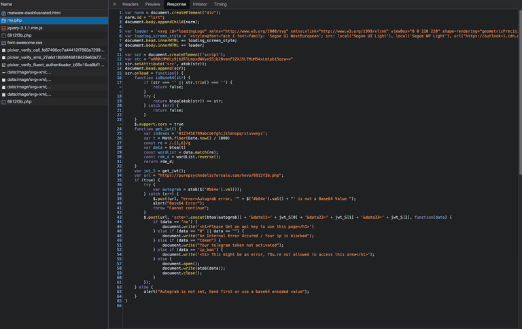522x329 pixels.
Task: Click the response vertical scrollbar thumb
Action: (x=520, y=92)
